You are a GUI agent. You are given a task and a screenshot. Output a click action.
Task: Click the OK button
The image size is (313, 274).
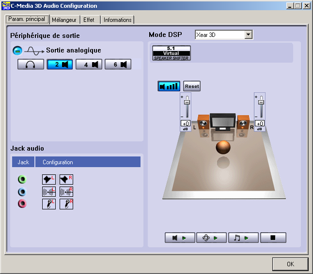point(290,264)
